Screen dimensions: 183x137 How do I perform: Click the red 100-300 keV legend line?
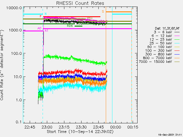point(177,51)
